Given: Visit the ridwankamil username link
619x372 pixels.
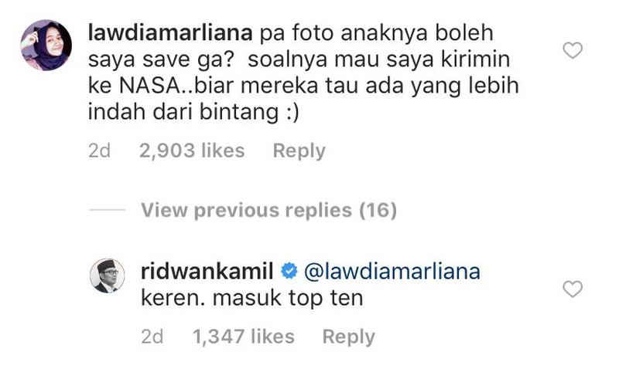Looking at the screenshot, I should 207,272.
